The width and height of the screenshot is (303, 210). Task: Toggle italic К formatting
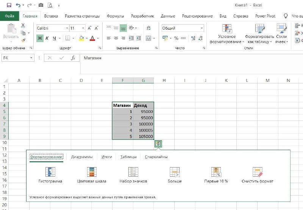tap(47, 38)
